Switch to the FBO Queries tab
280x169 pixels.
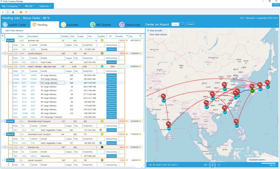[x=92, y=24]
